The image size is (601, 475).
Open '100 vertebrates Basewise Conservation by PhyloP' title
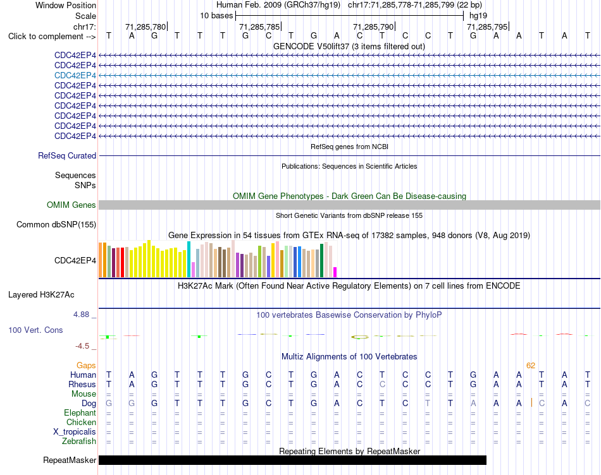(349, 315)
